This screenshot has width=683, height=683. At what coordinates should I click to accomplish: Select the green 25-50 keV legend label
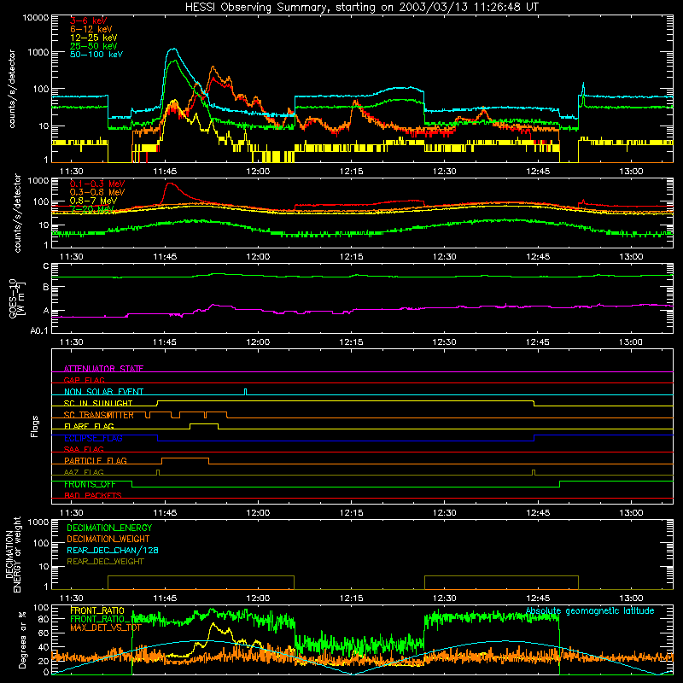tap(93, 46)
